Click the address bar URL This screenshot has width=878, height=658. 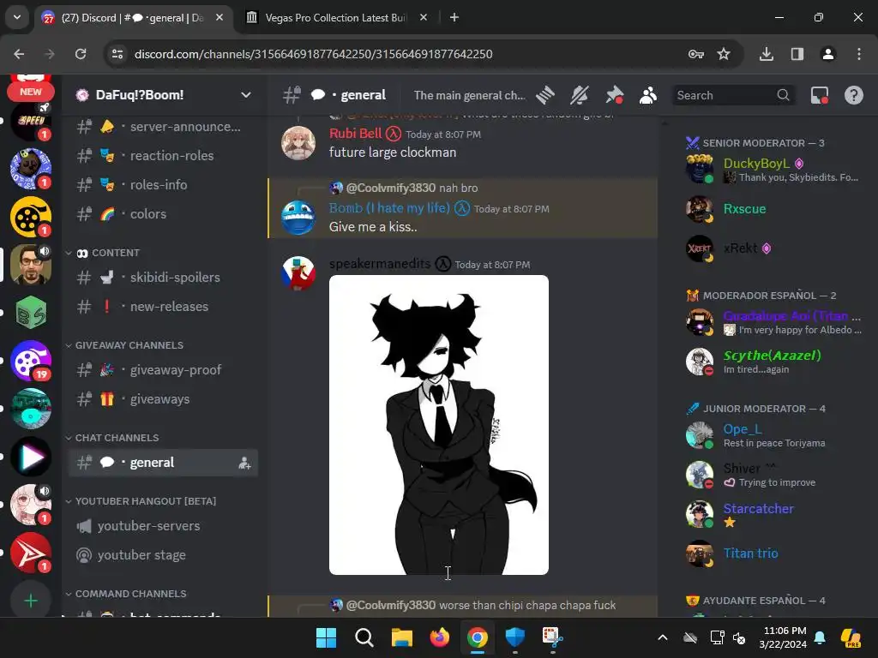314,54
